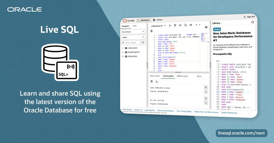
Task: Click the splitter handle beside the Navigator panel
Action: click(147, 65)
